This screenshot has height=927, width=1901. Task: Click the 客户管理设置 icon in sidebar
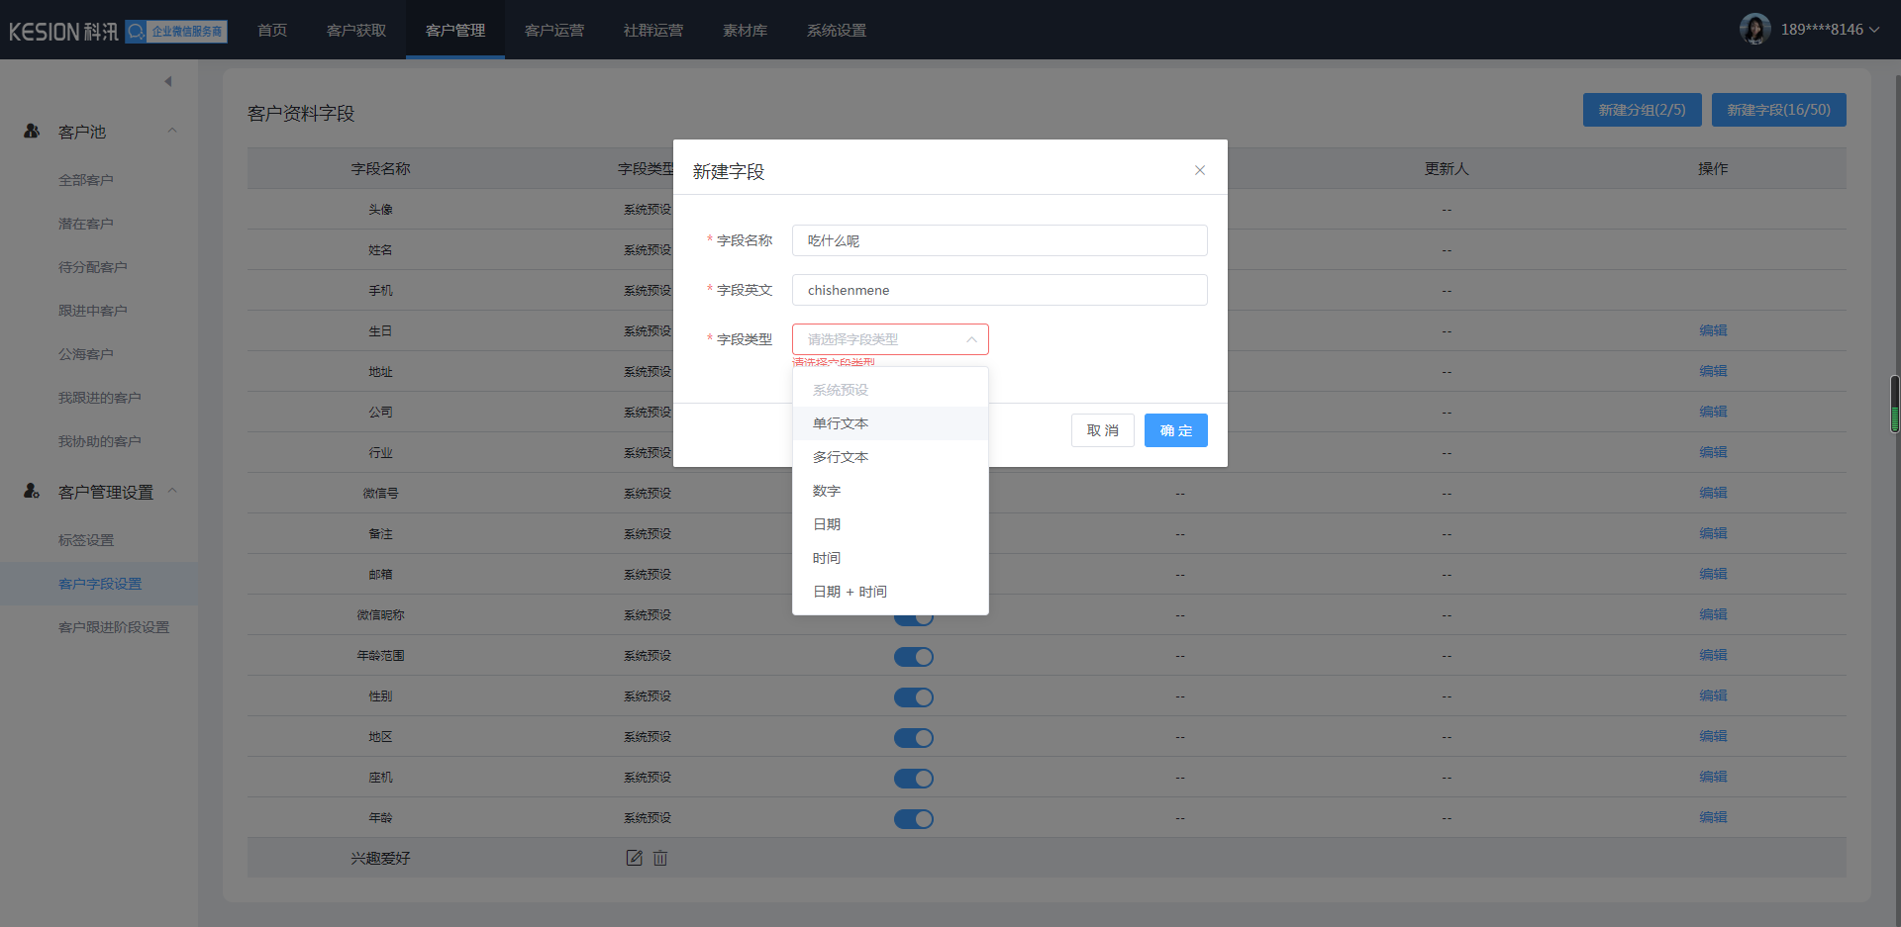click(x=32, y=492)
